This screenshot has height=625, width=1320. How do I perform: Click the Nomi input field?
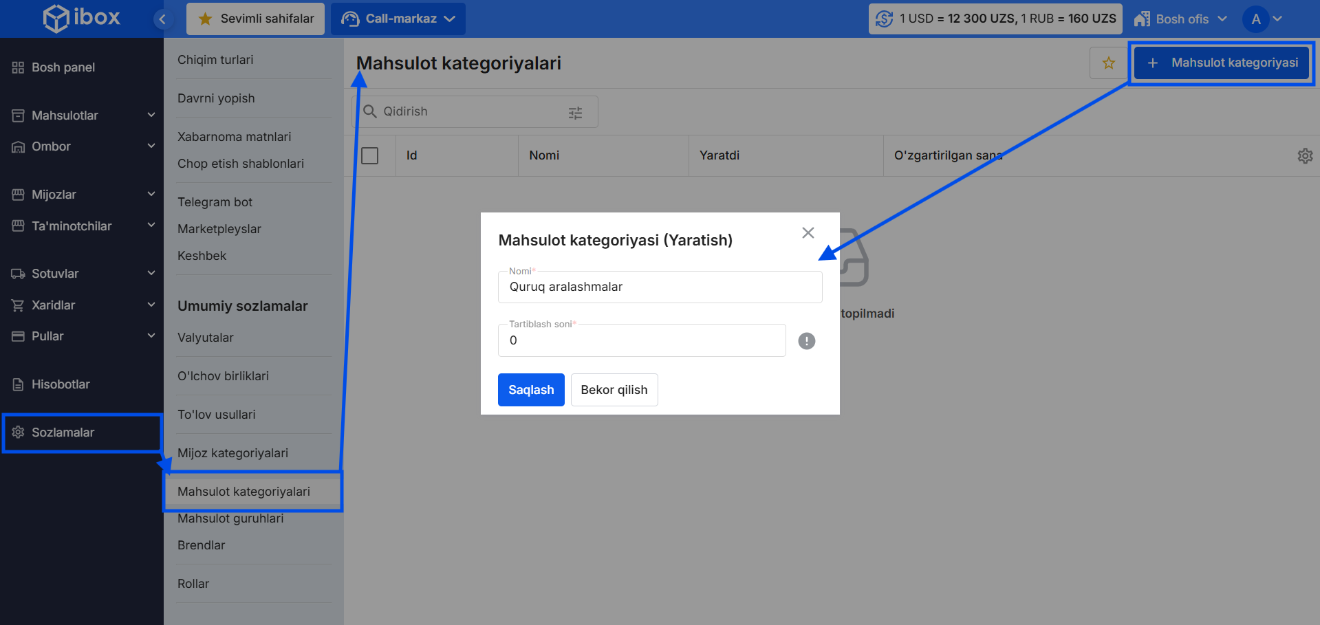tap(659, 287)
